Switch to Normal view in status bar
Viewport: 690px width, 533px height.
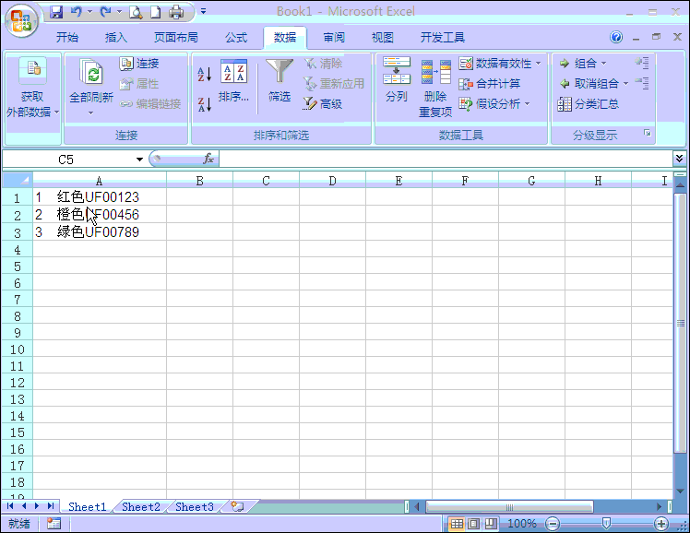tap(457, 524)
